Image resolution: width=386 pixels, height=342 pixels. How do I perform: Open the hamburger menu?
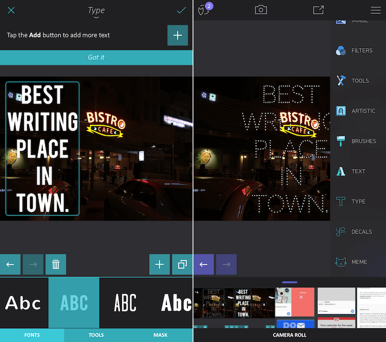click(375, 10)
